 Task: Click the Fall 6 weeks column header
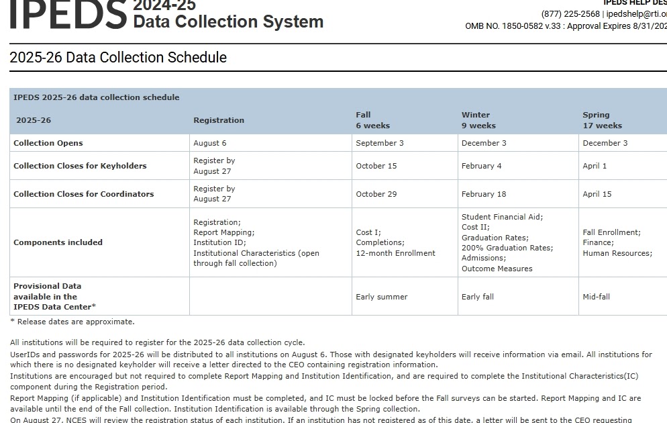pyautogui.click(x=372, y=120)
